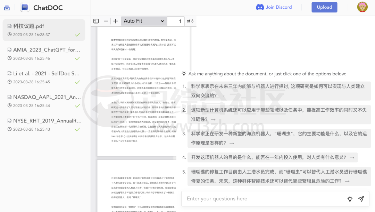375x212 pixels.
Task: Open the NASDAQ_AAPL_2021 annual report document
Action: click(44, 101)
